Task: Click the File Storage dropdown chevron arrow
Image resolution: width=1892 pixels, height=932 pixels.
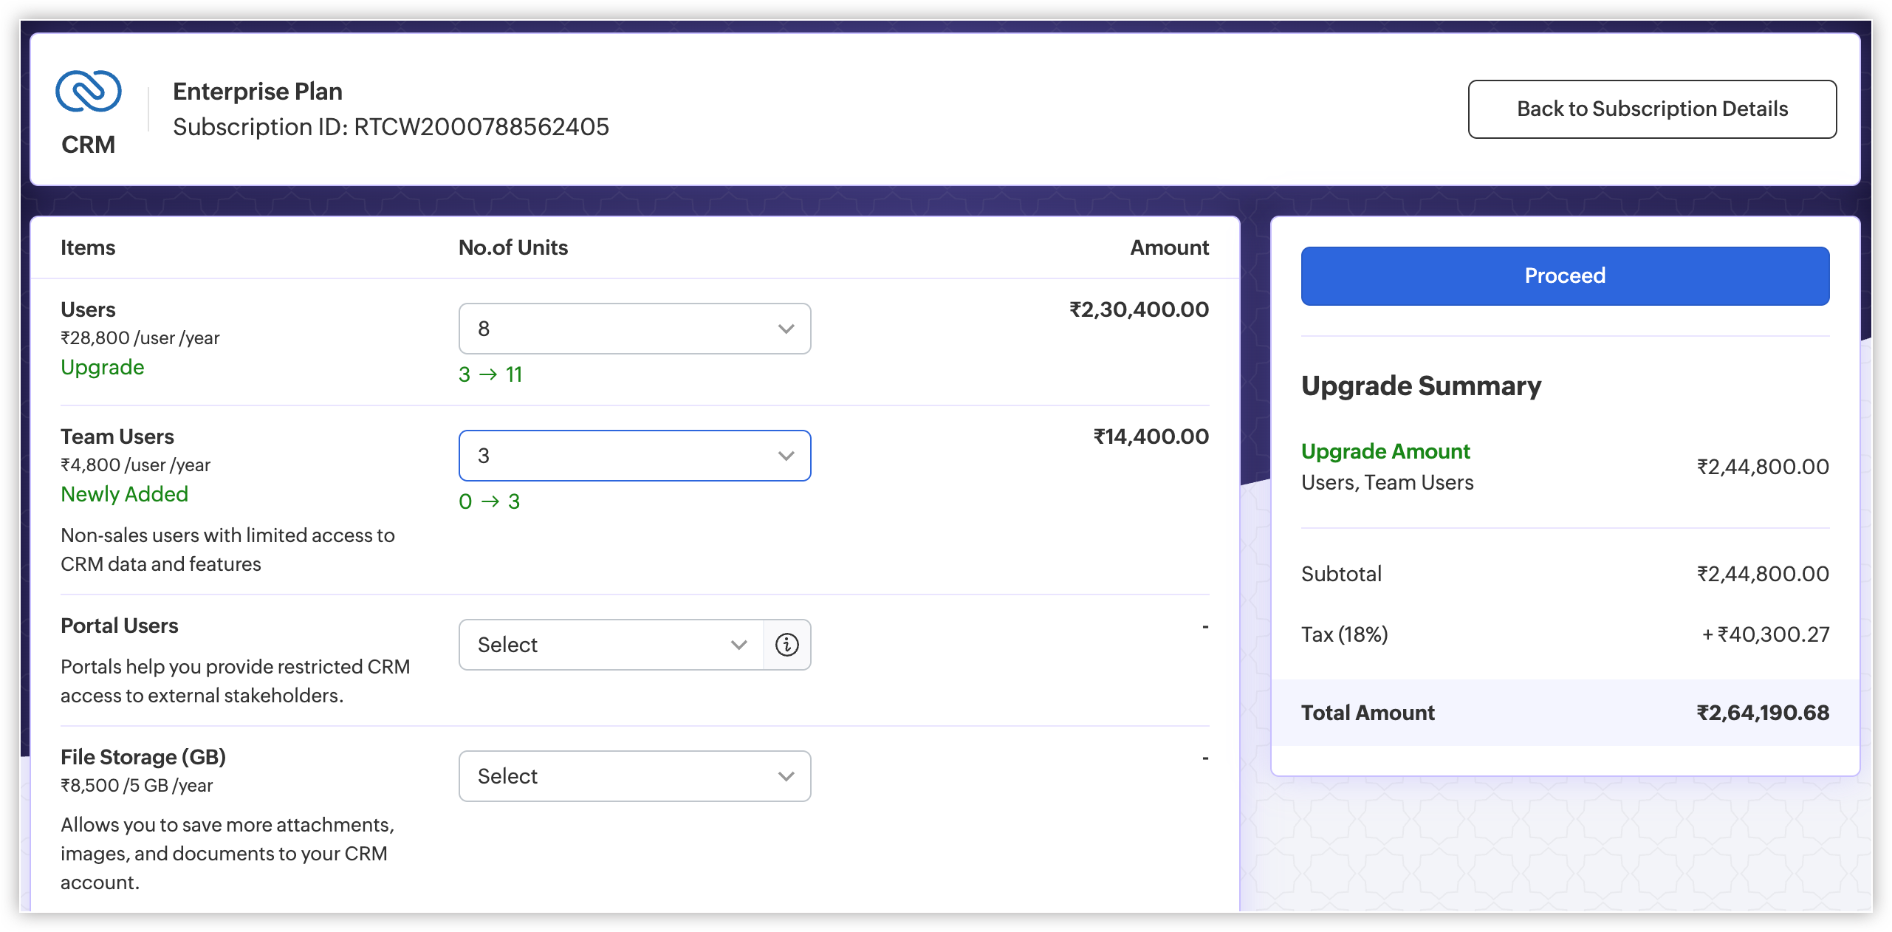Action: 786,776
